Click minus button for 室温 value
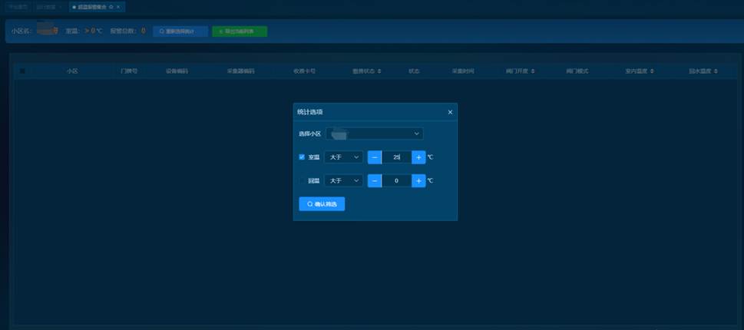744x330 pixels. click(375, 157)
